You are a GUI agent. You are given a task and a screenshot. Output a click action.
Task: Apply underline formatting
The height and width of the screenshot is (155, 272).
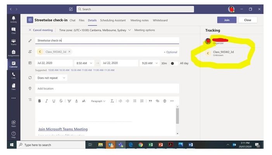point(54,101)
